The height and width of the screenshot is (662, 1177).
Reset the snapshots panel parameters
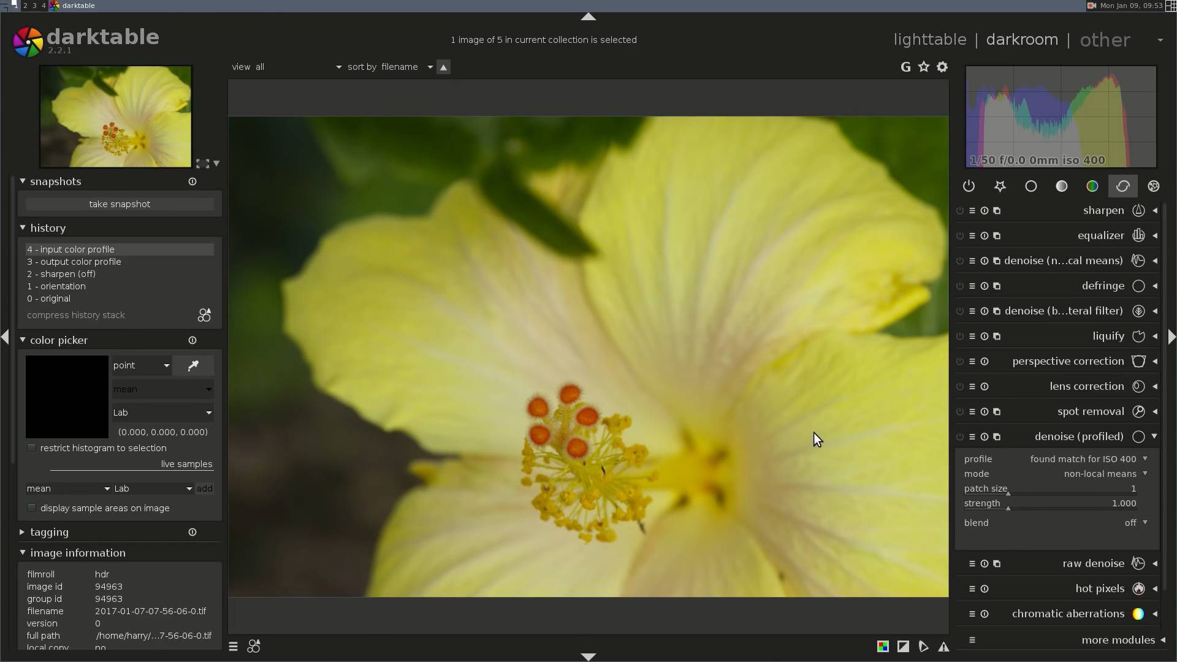(x=192, y=181)
